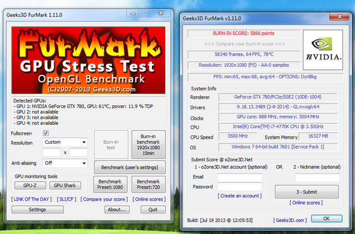The width and height of the screenshot is (355, 234).
Task: Open the Settings dialog
Action: [x=38, y=210]
